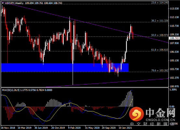Screen dimensions: 180x130
Task: Click the 110.730 price axis value
Action: click(x=174, y=26)
